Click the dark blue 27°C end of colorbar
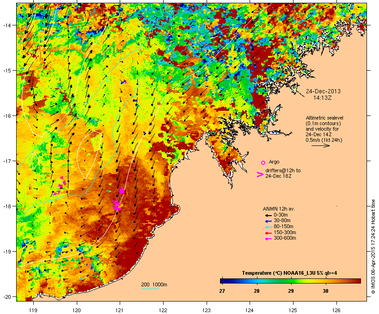This screenshot has height=314, width=379. (x=222, y=281)
